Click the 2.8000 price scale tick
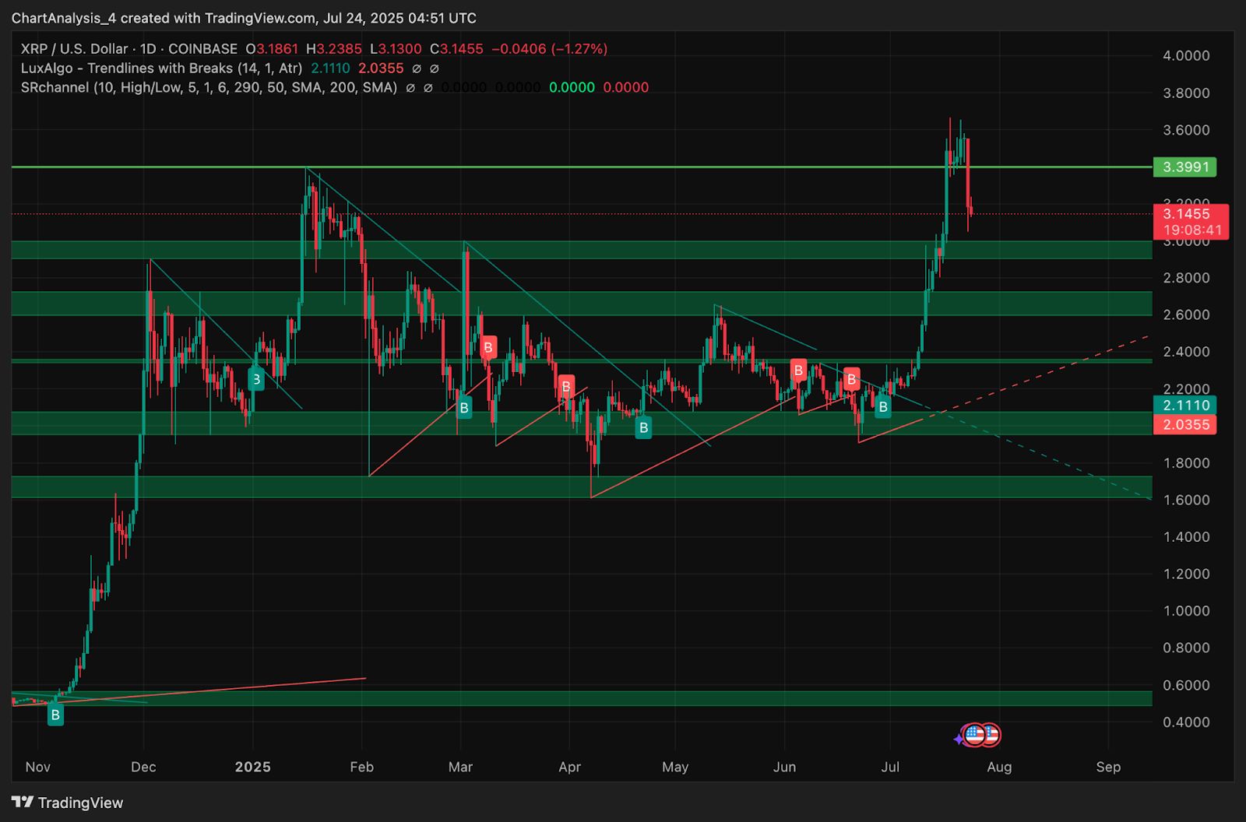Screen dimensions: 1246x822 click(x=1186, y=278)
